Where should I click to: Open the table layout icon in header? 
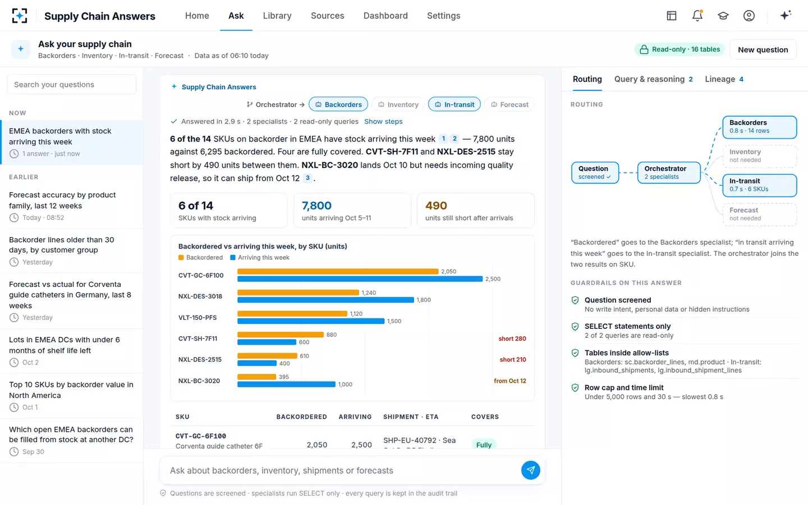(x=672, y=16)
